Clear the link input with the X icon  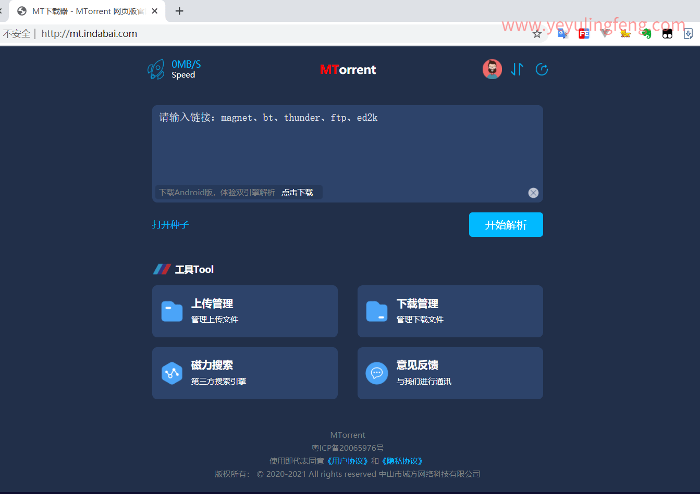533,193
